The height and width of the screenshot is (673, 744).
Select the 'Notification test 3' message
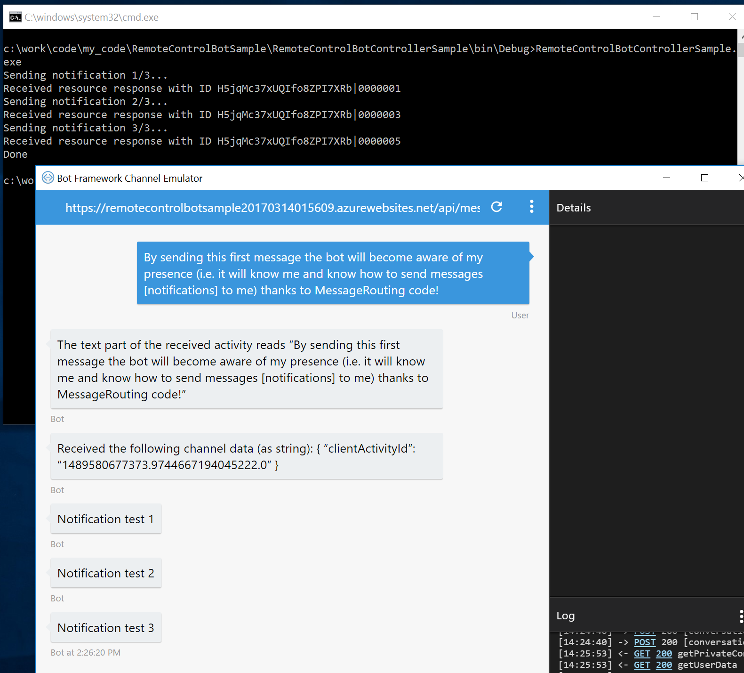(x=106, y=627)
